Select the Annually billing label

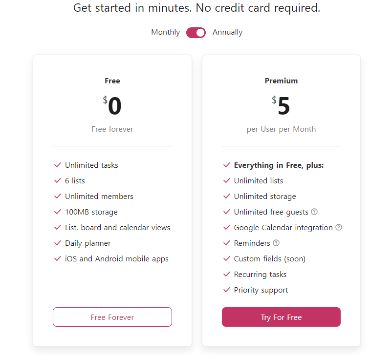point(227,33)
